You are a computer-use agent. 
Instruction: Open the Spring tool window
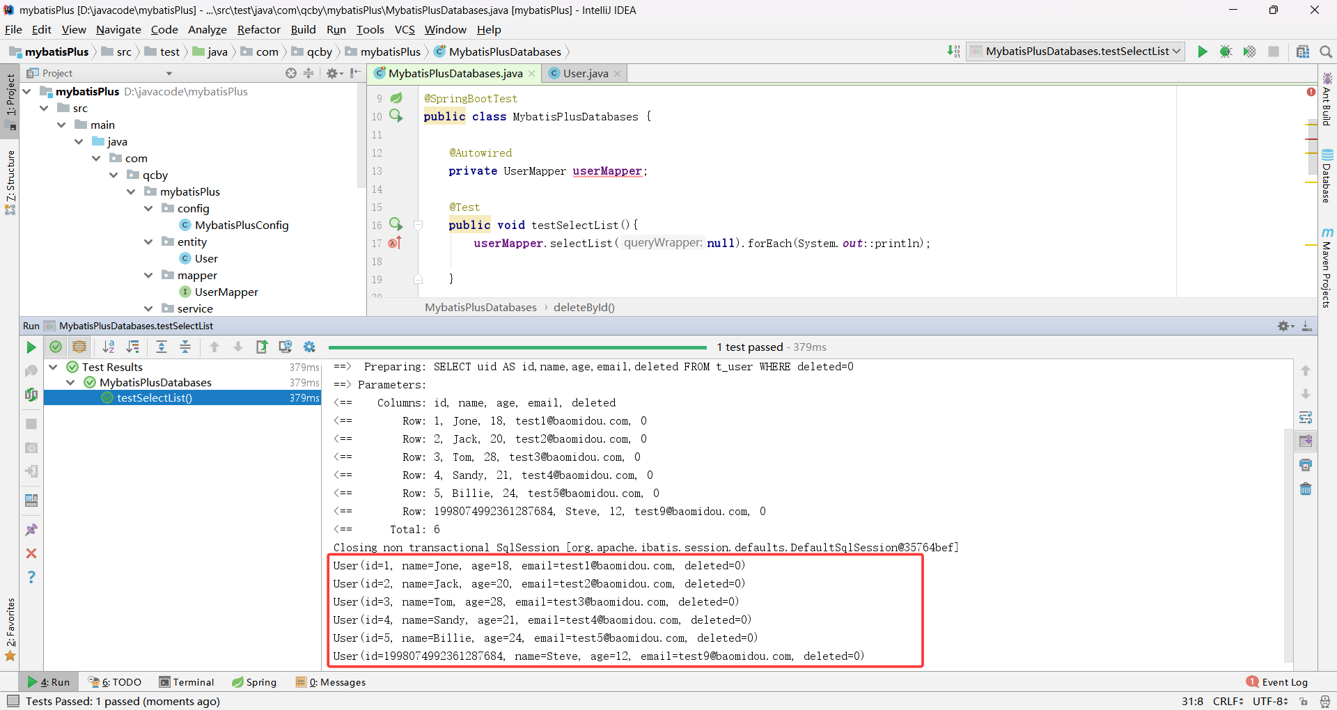tap(254, 682)
